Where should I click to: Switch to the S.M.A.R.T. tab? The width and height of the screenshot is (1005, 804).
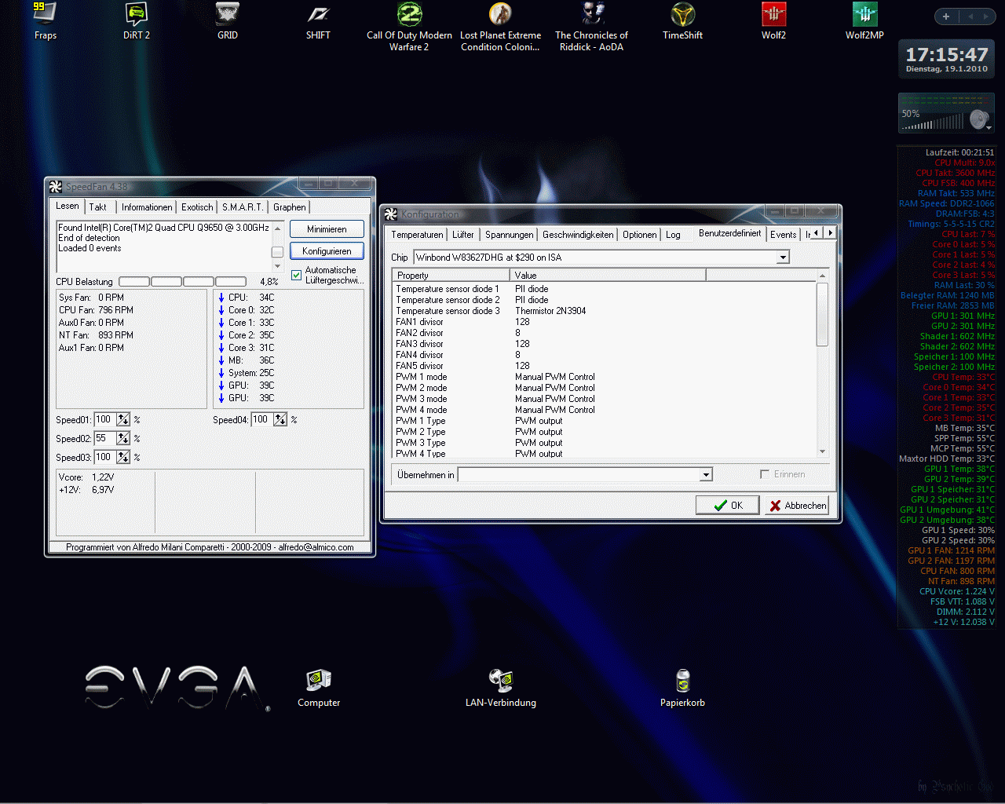click(243, 207)
